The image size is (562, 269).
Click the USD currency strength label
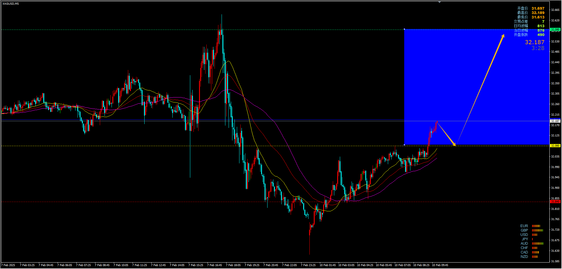pos(524,235)
